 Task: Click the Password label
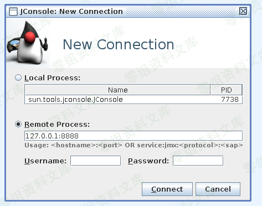pyautogui.click(x=148, y=161)
